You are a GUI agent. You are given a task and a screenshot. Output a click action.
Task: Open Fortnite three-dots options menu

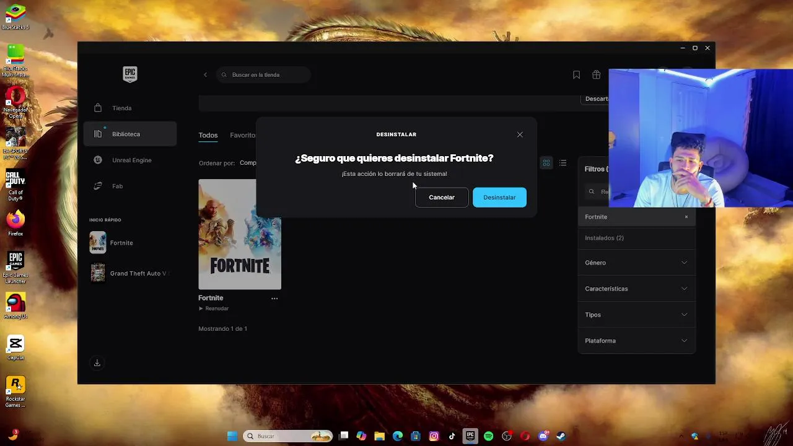point(274,299)
